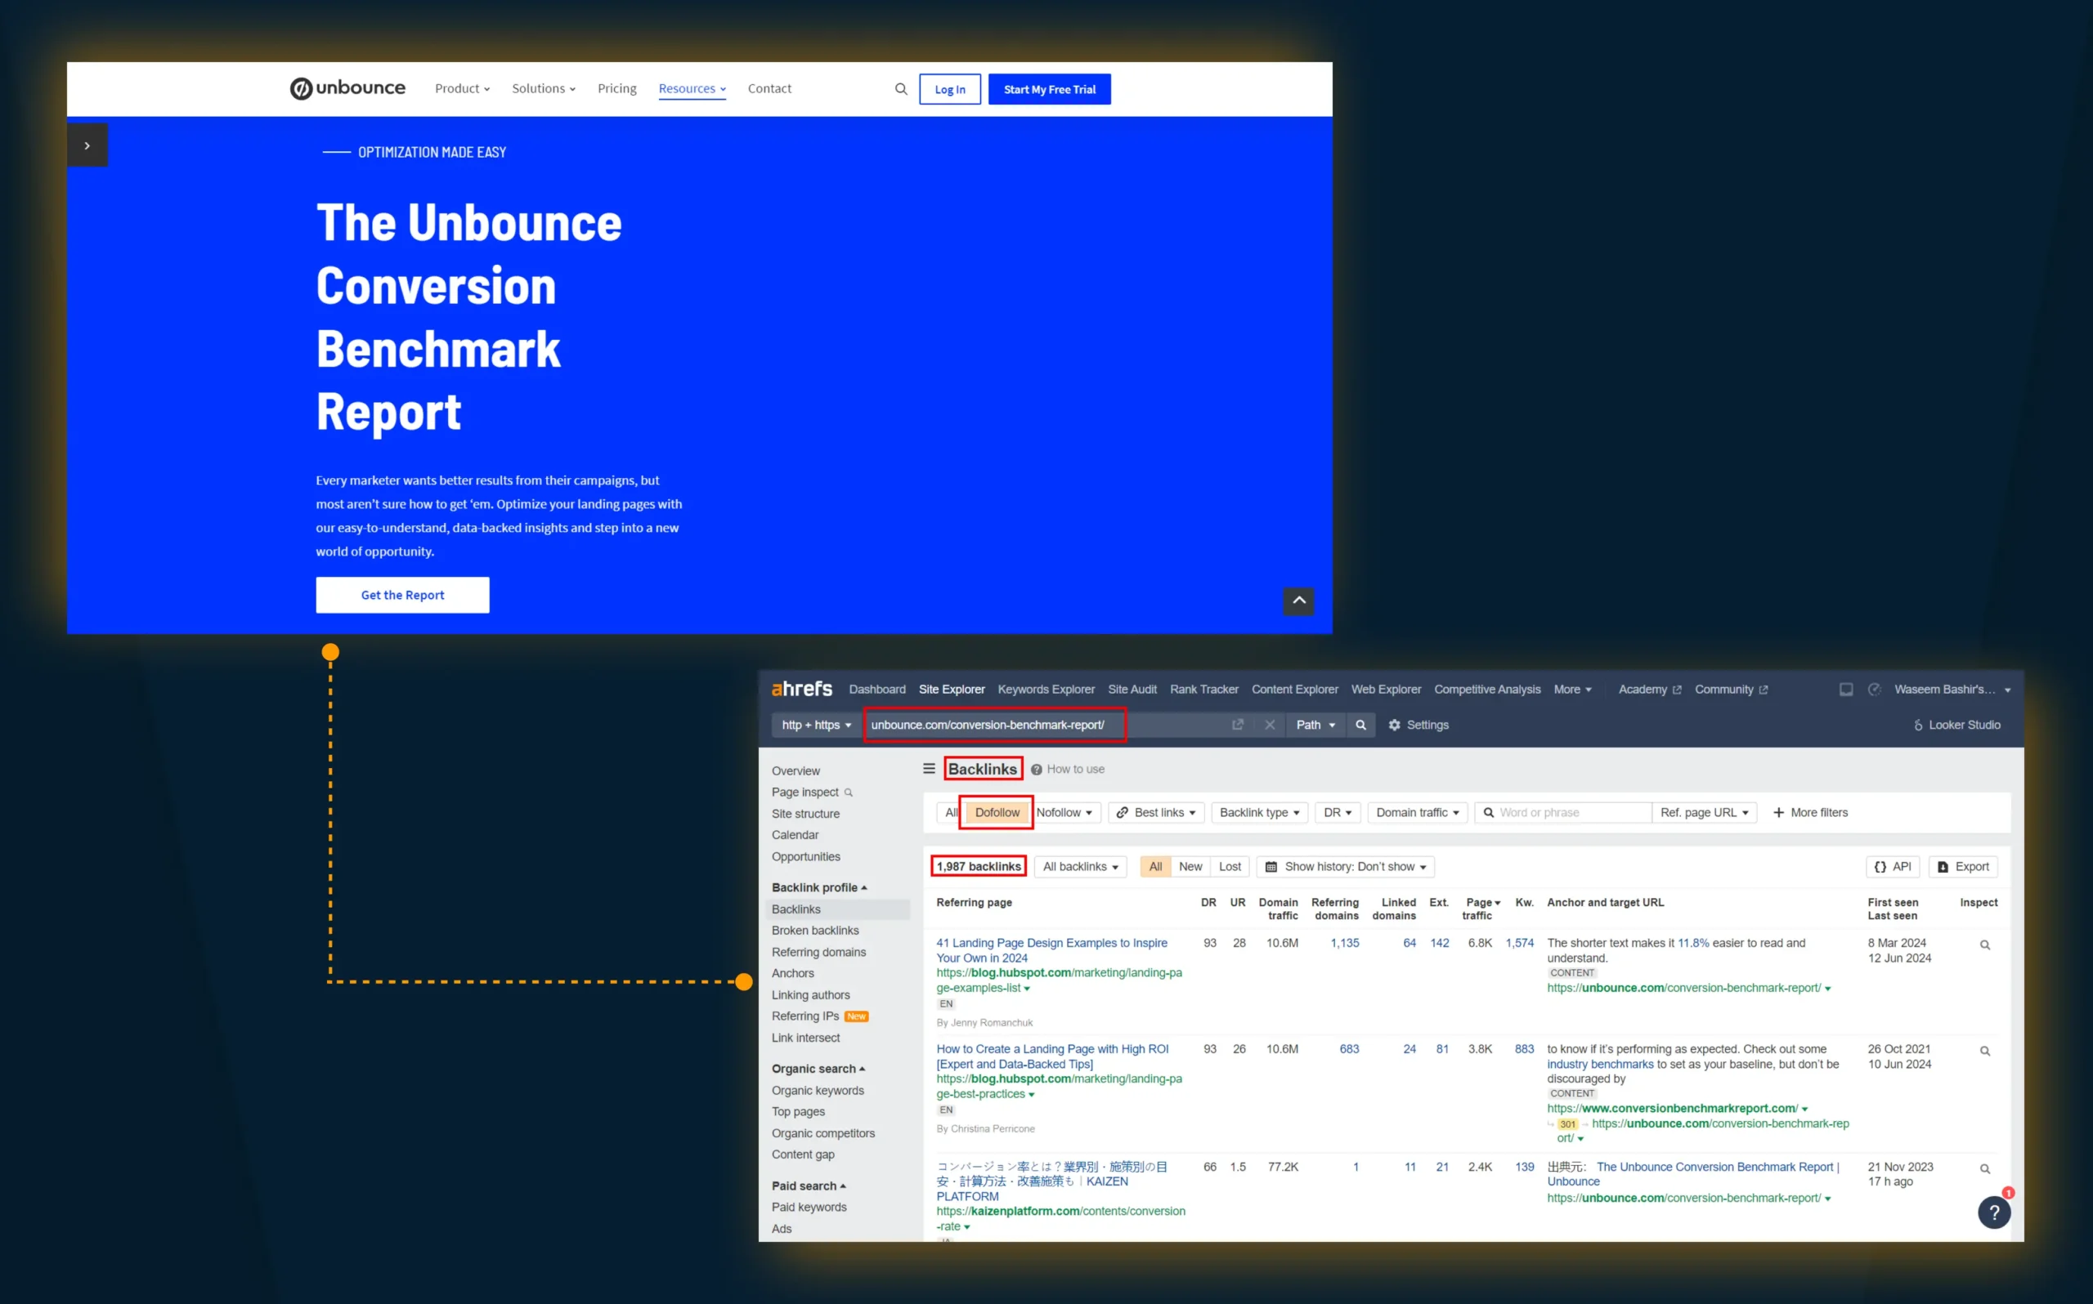The height and width of the screenshot is (1304, 2093).
Task: Expand the Domain traffic filter
Action: 1417,811
